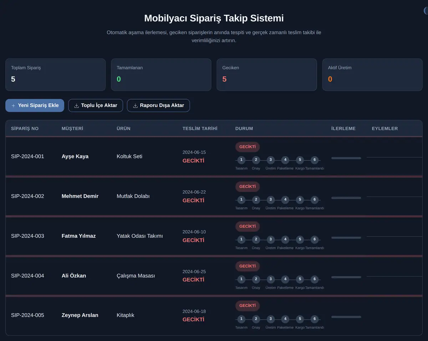
Task: Select stage 5 Kargo for SIP-2024-001
Action: pos(300,160)
